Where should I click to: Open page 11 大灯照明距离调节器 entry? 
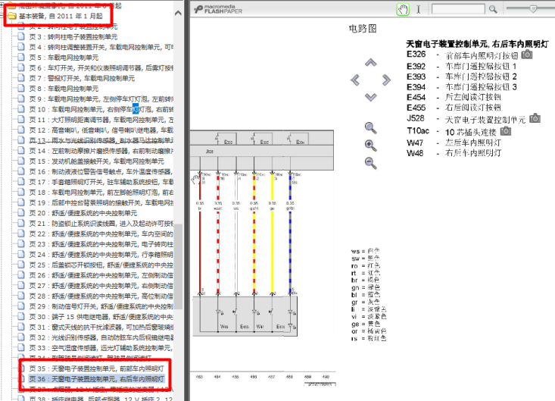point(101,120)
